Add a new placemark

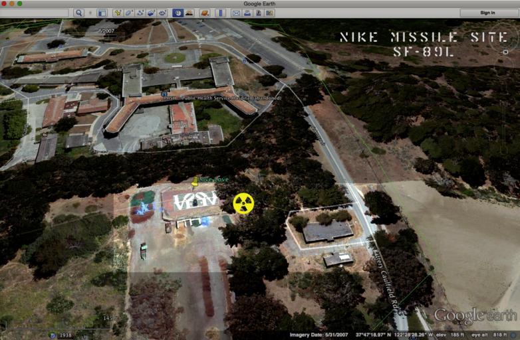[x=118, y=13]
